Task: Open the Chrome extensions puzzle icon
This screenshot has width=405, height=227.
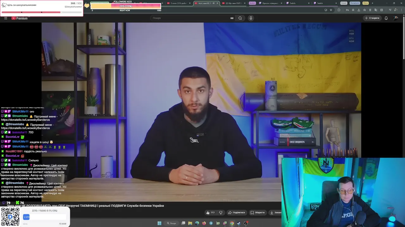Action: pyautogui.click(x=339, y=10)
